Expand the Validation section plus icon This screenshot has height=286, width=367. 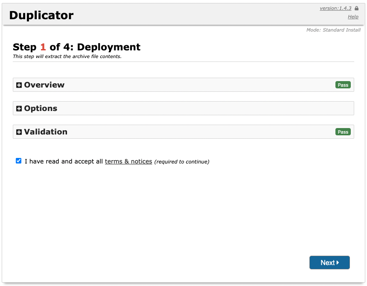tap(19, 132)
